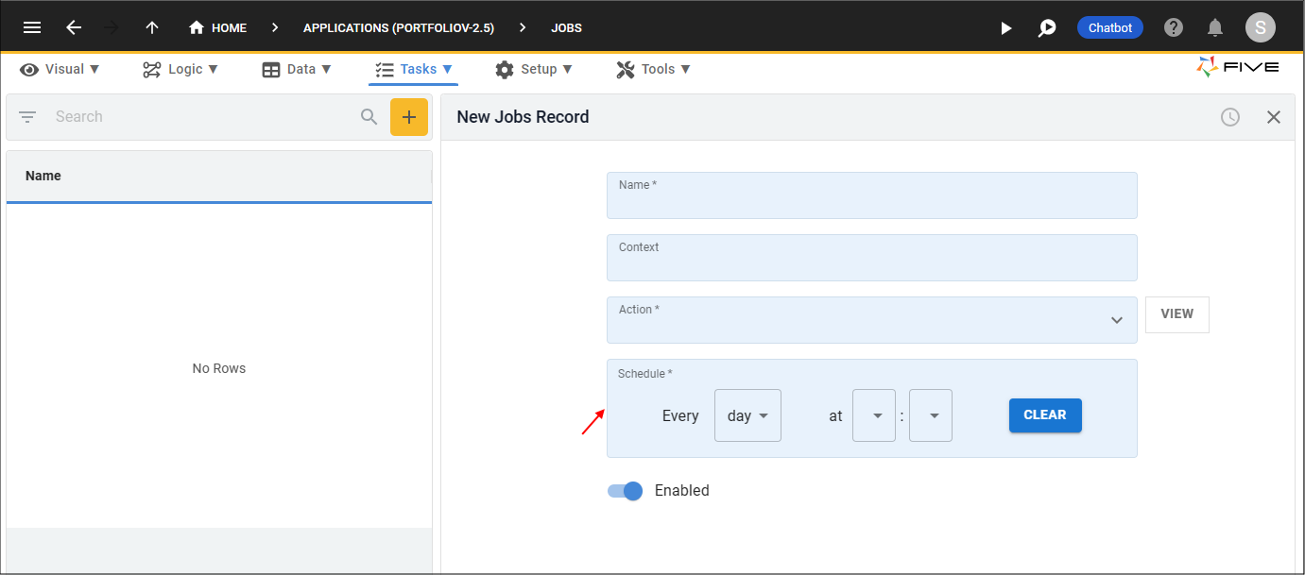1305x575 pixels.
Task: Click the filter list icon
Action: (27, 117)
